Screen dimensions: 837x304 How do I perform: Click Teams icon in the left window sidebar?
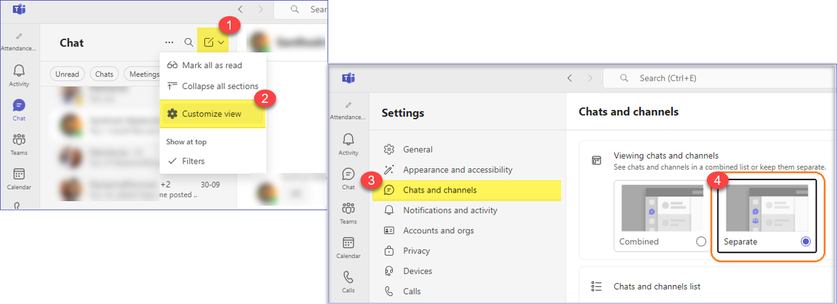tap(19, 143)
